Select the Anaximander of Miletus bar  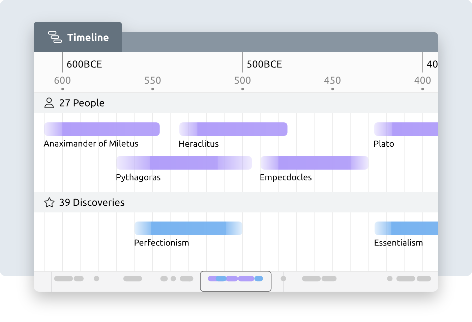pos(101,129)
